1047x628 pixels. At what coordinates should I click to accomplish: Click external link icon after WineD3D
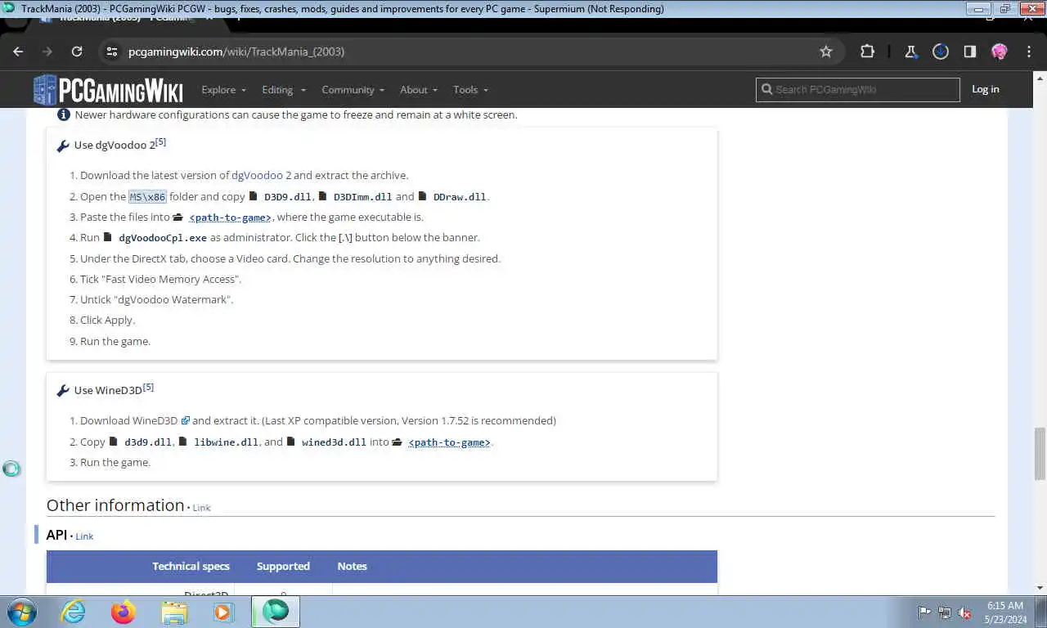coord(185,421)
